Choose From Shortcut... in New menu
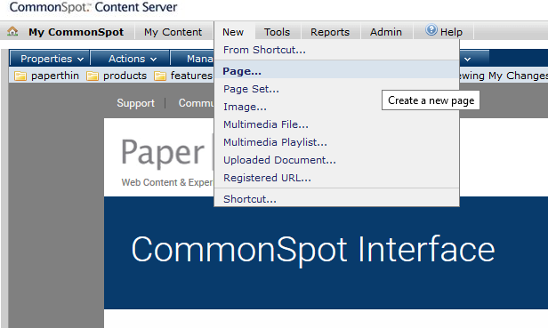 tap(336, 50)
